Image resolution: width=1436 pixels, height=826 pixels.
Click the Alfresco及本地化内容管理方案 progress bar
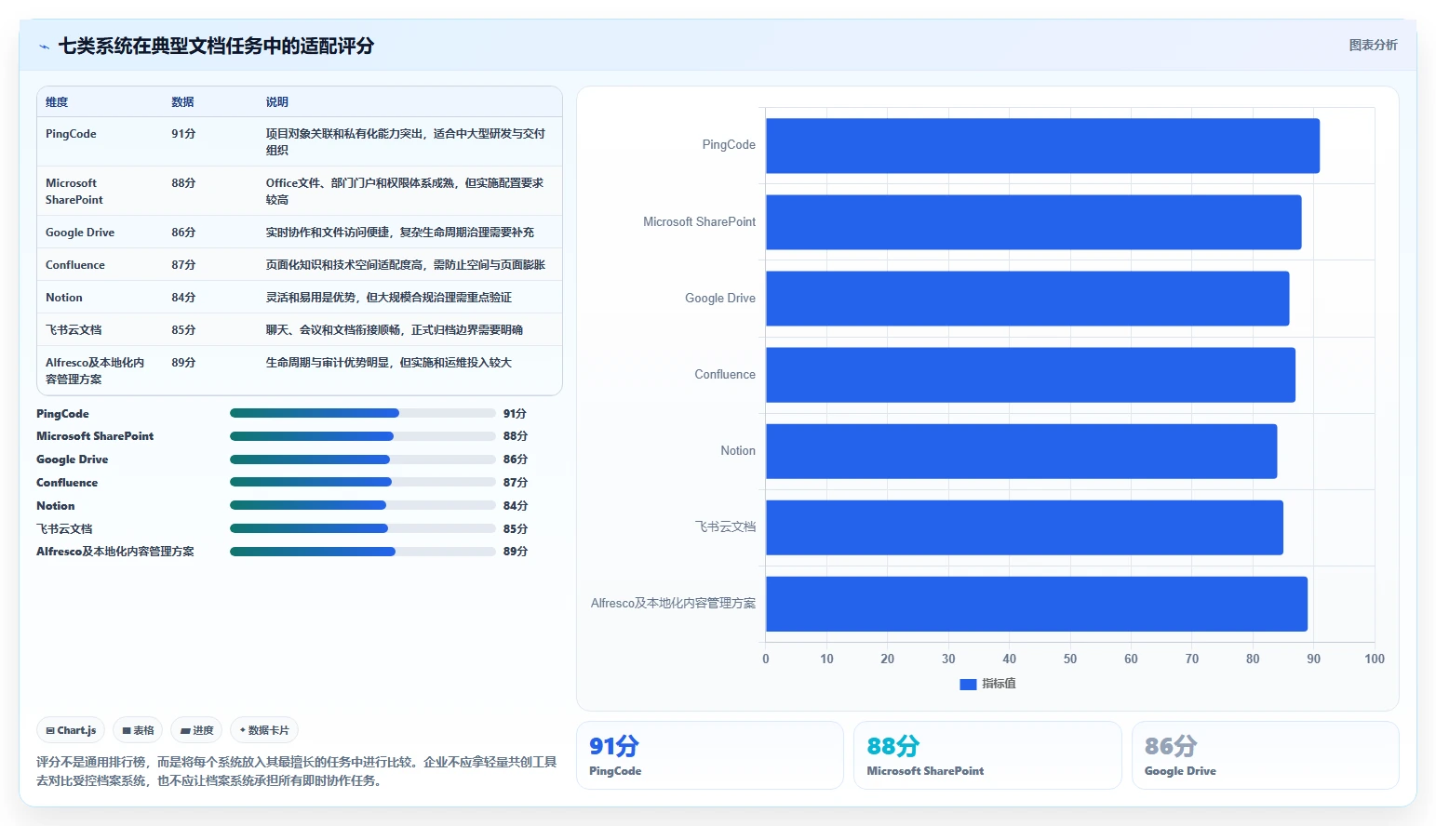click(363, 552)
